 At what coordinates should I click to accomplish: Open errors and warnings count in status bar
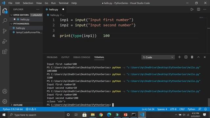coord(31,109)
